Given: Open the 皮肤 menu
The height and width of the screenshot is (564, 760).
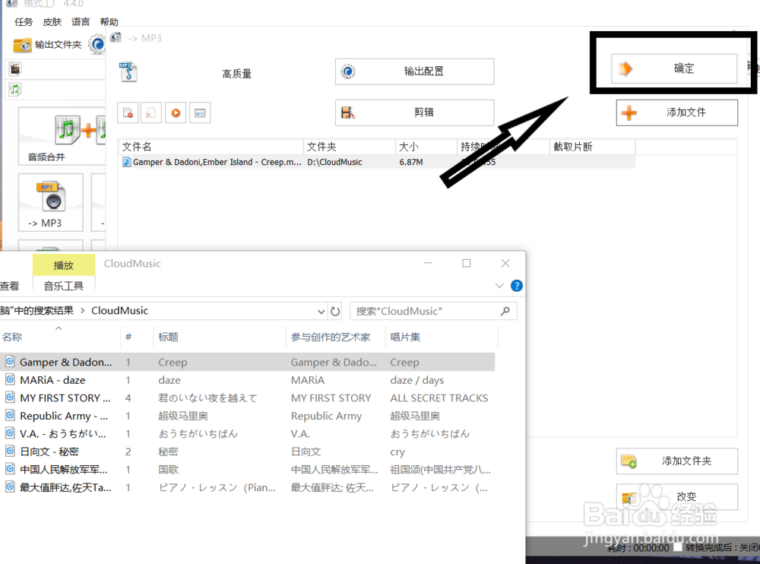Looking at the screenshot, I should tap(52, 22).
